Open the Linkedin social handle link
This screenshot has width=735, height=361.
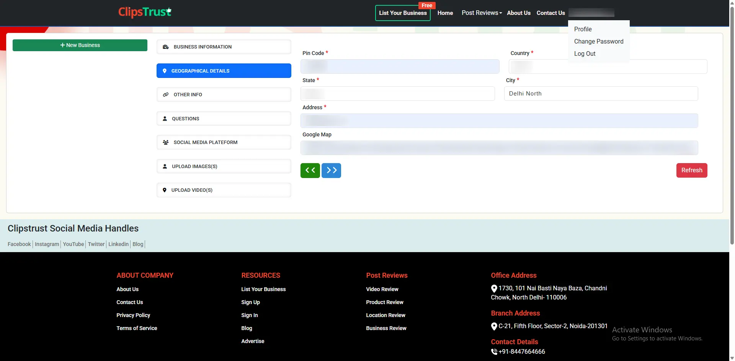pos(118,244)
